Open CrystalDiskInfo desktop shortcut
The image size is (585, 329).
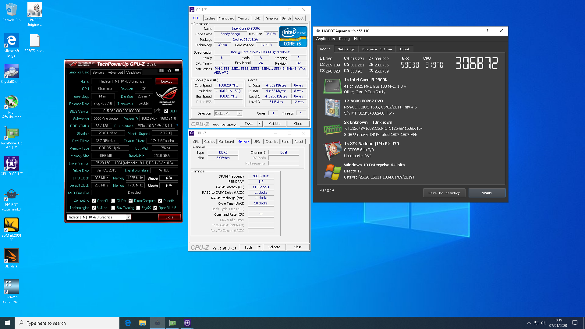[x=11, y=73]
